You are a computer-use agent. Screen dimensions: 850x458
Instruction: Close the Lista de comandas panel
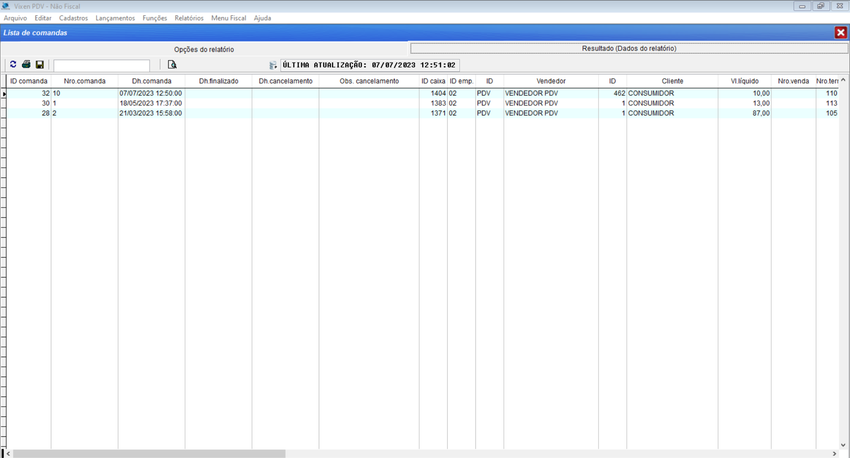click(x=840, y=33)
